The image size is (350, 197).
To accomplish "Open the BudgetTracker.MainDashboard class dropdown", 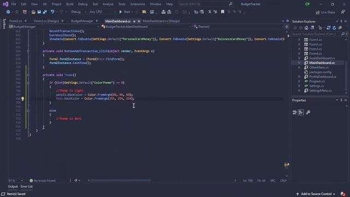I will (x=146, y=27).
